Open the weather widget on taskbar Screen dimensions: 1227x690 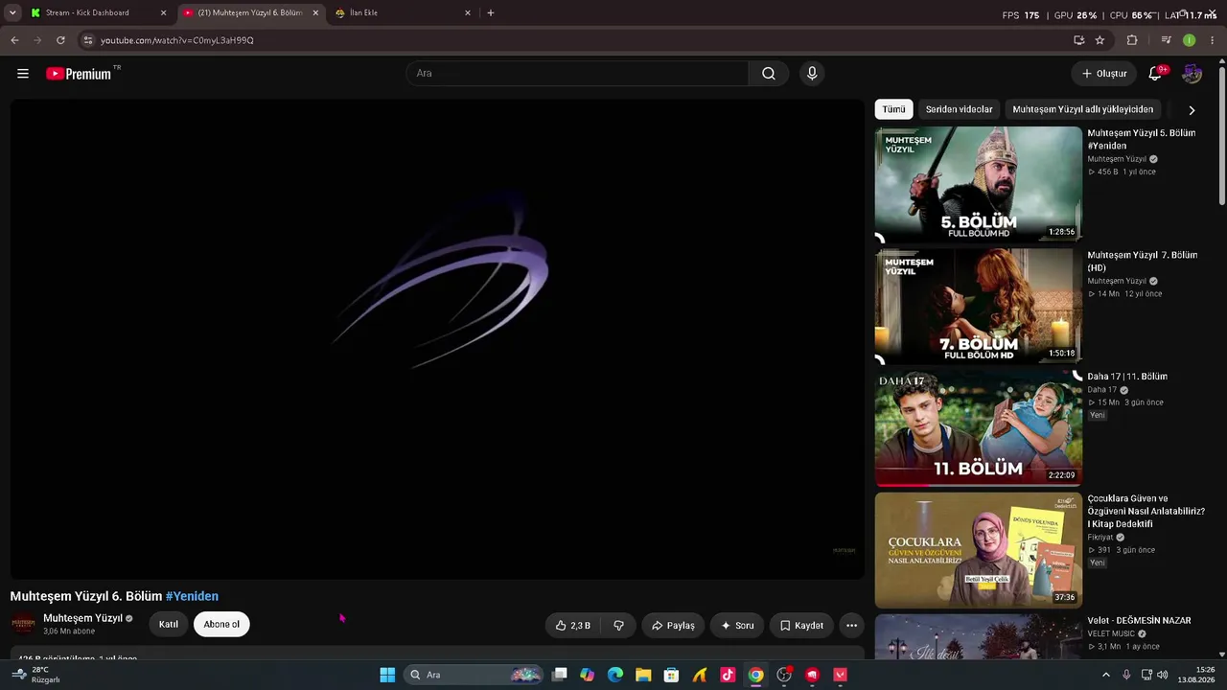[38, 675]
